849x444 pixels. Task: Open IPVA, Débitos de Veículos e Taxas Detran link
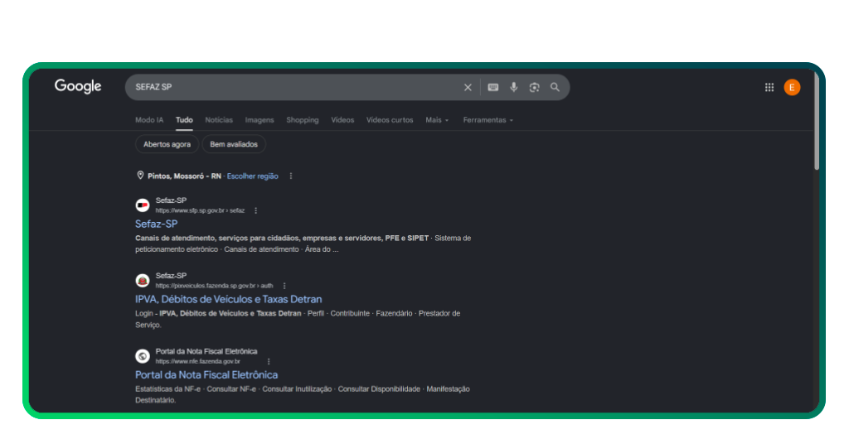click(229, 299)
